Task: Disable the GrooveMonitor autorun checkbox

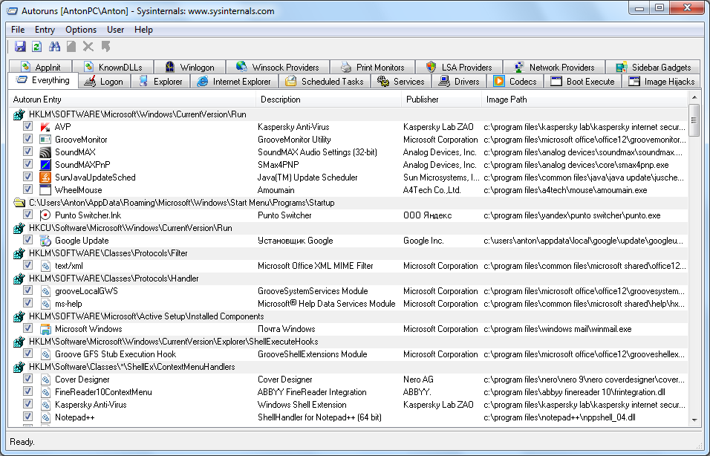Action: (x=27, y=139)
